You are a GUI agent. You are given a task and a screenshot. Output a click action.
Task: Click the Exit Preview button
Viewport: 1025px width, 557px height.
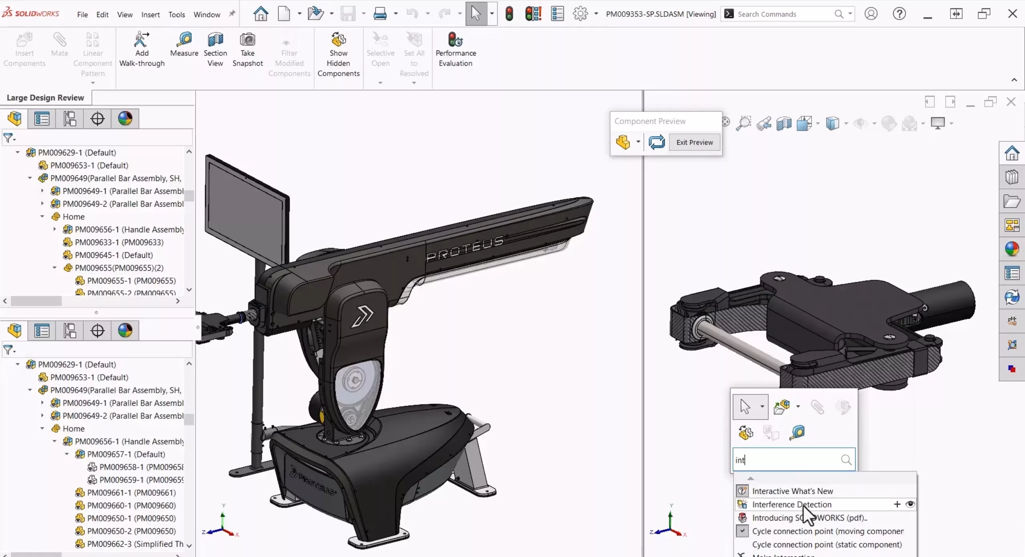(694, 142)
